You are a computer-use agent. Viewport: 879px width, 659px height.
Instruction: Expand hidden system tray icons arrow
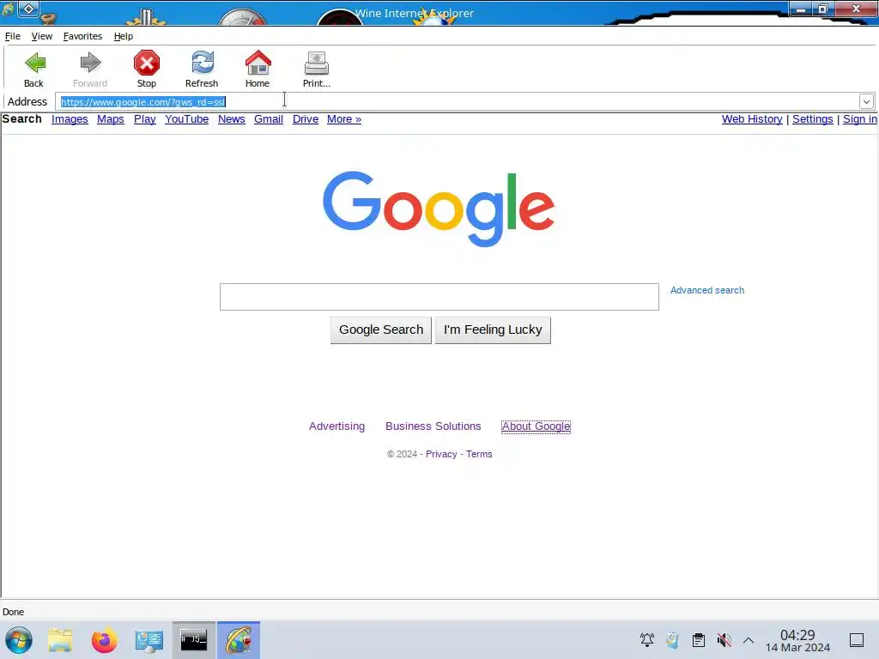click(x=749, y=640)
